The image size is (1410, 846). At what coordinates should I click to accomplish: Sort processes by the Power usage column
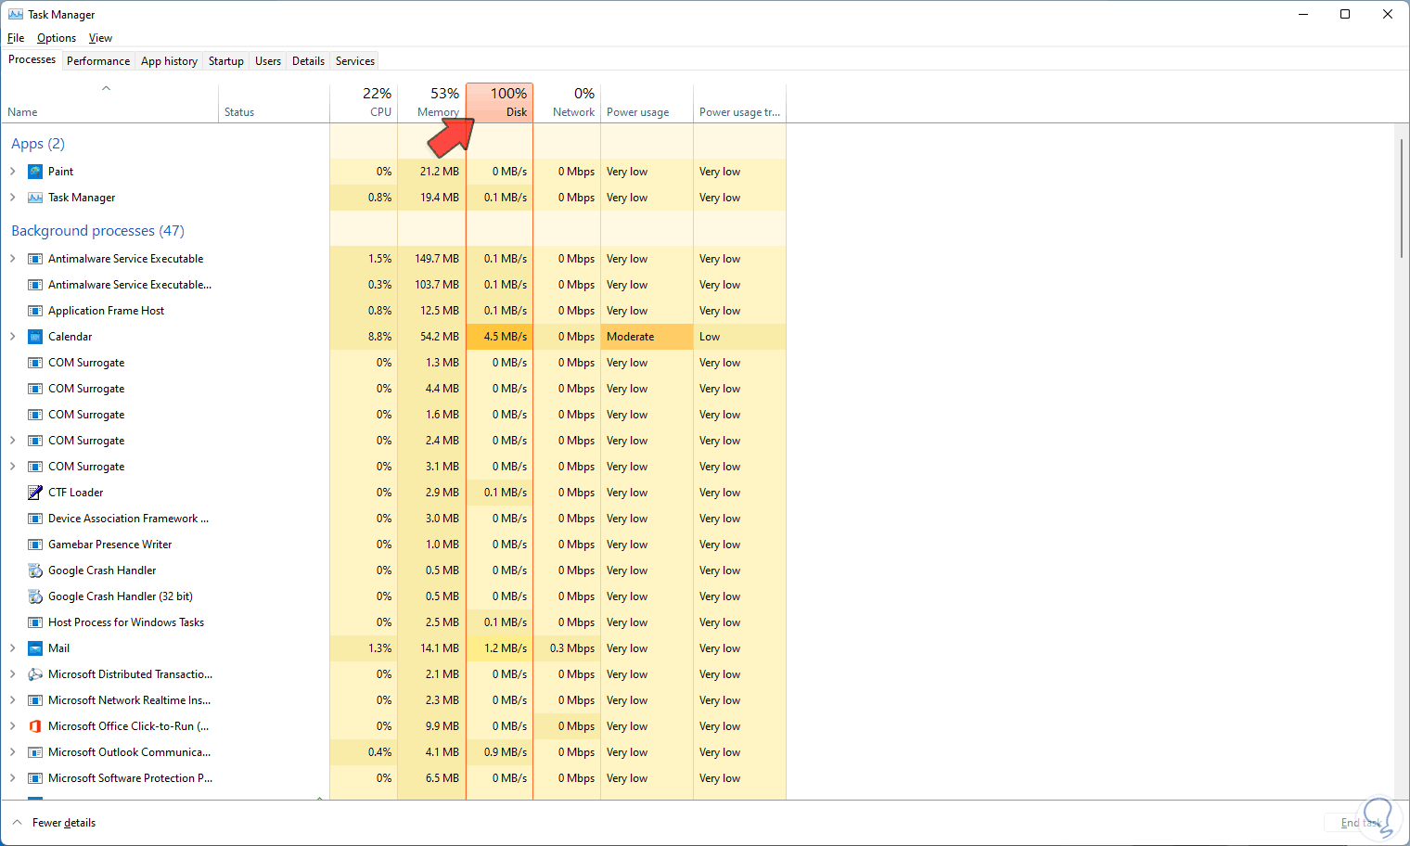tap(647, 103)
